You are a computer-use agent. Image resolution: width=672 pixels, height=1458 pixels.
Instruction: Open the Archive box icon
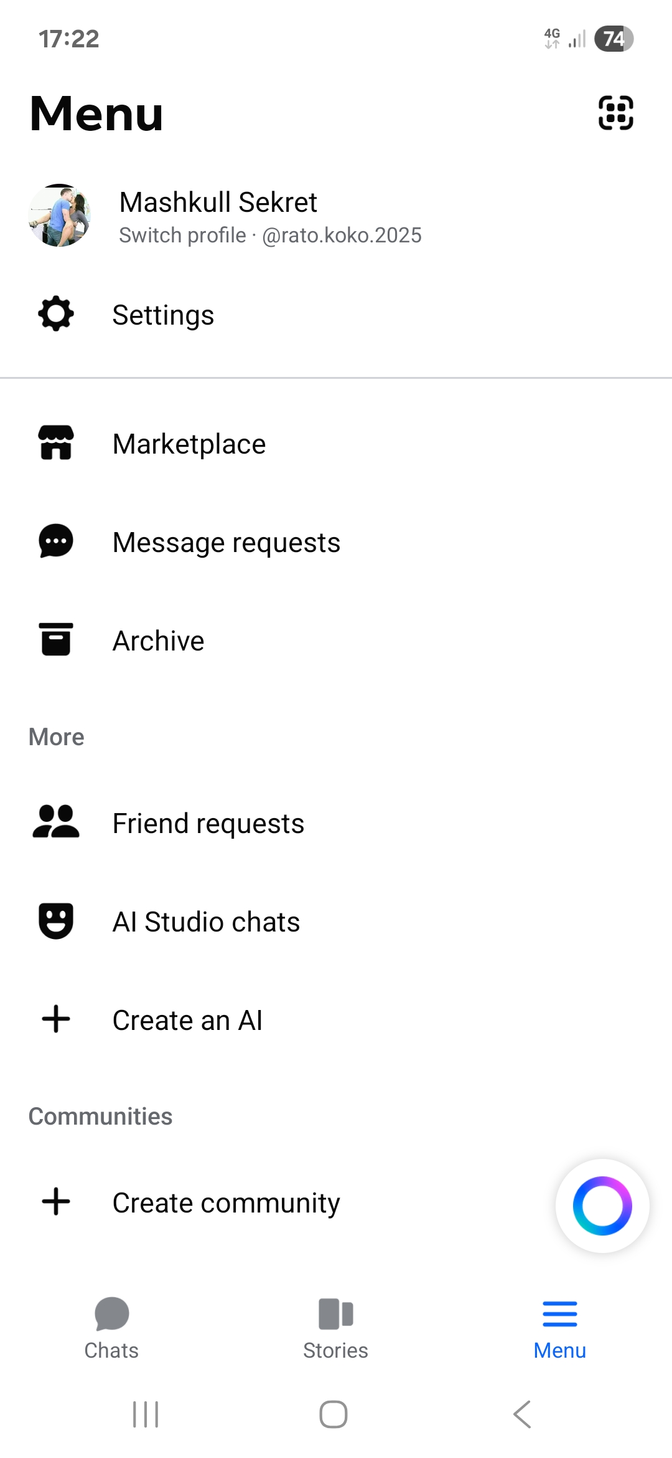[x=56, y=639]
